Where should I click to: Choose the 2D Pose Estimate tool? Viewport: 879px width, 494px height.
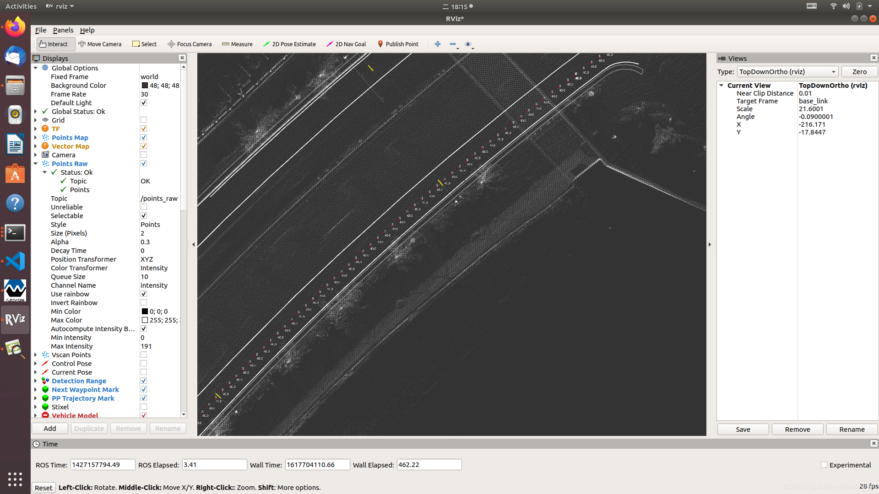coord(289,44)
